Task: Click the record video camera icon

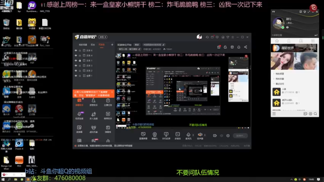Action: (x=215, y=135)
